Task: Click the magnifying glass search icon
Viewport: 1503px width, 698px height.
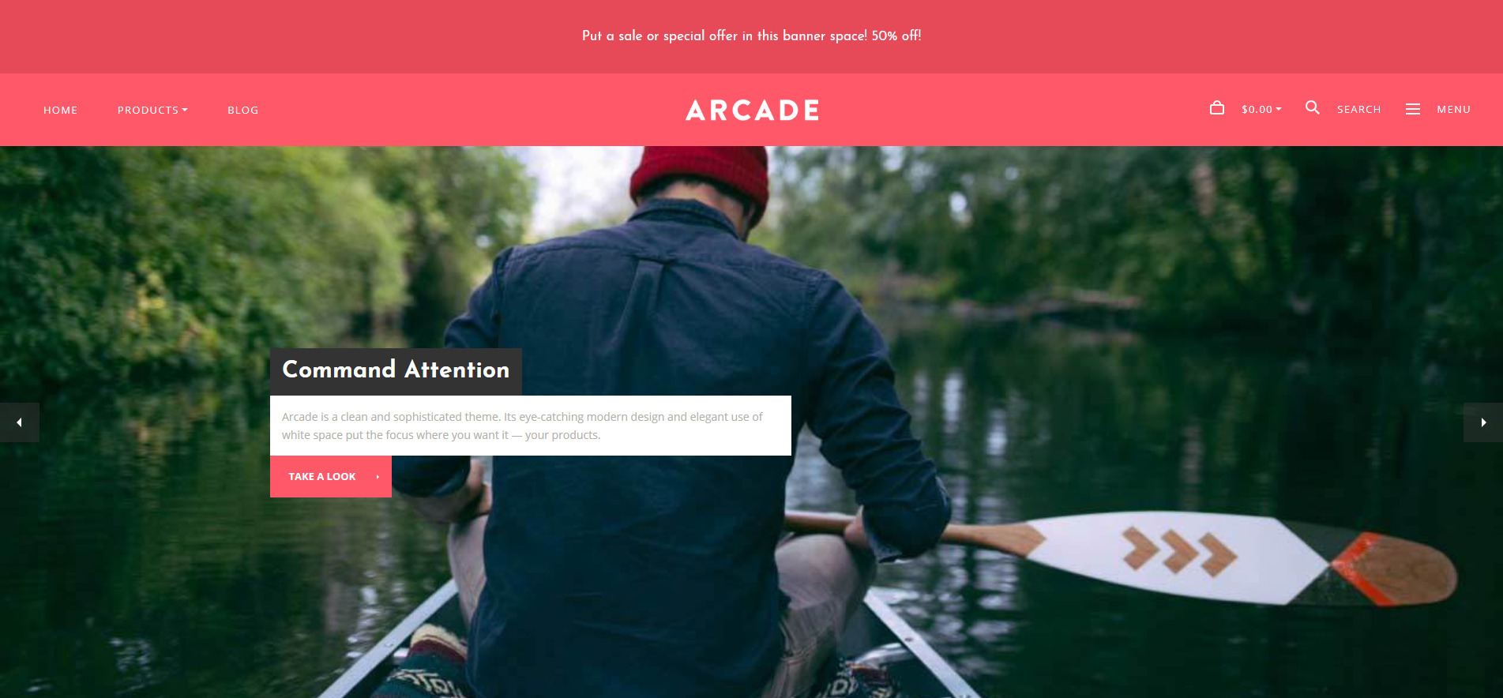Action: tap(1312, 108)
